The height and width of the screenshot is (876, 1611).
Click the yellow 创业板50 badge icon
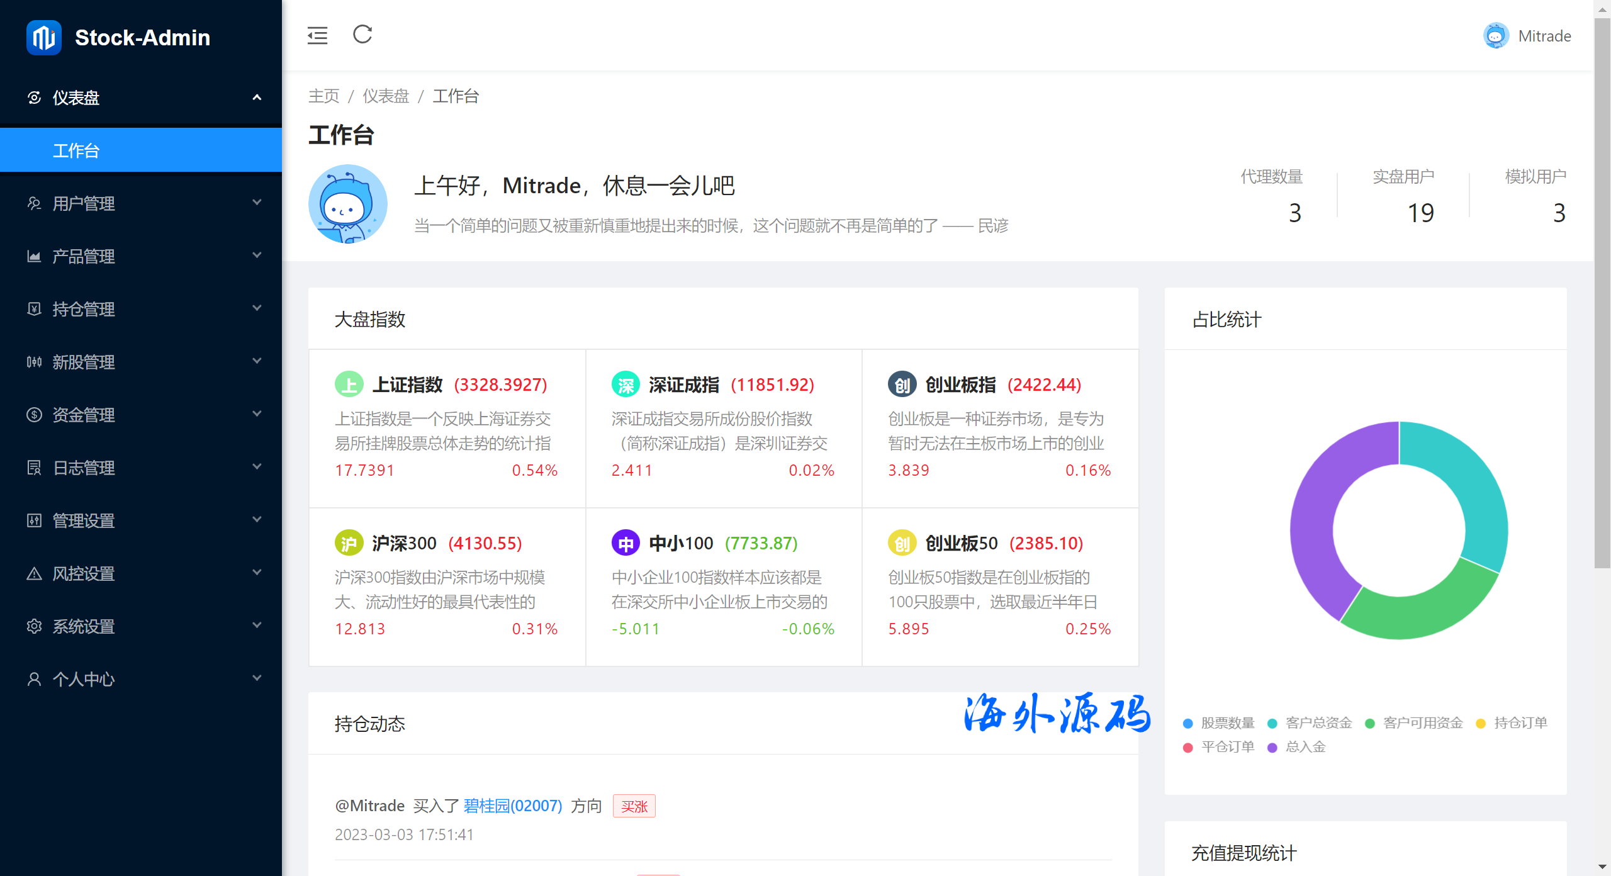[x=902, y=543]
